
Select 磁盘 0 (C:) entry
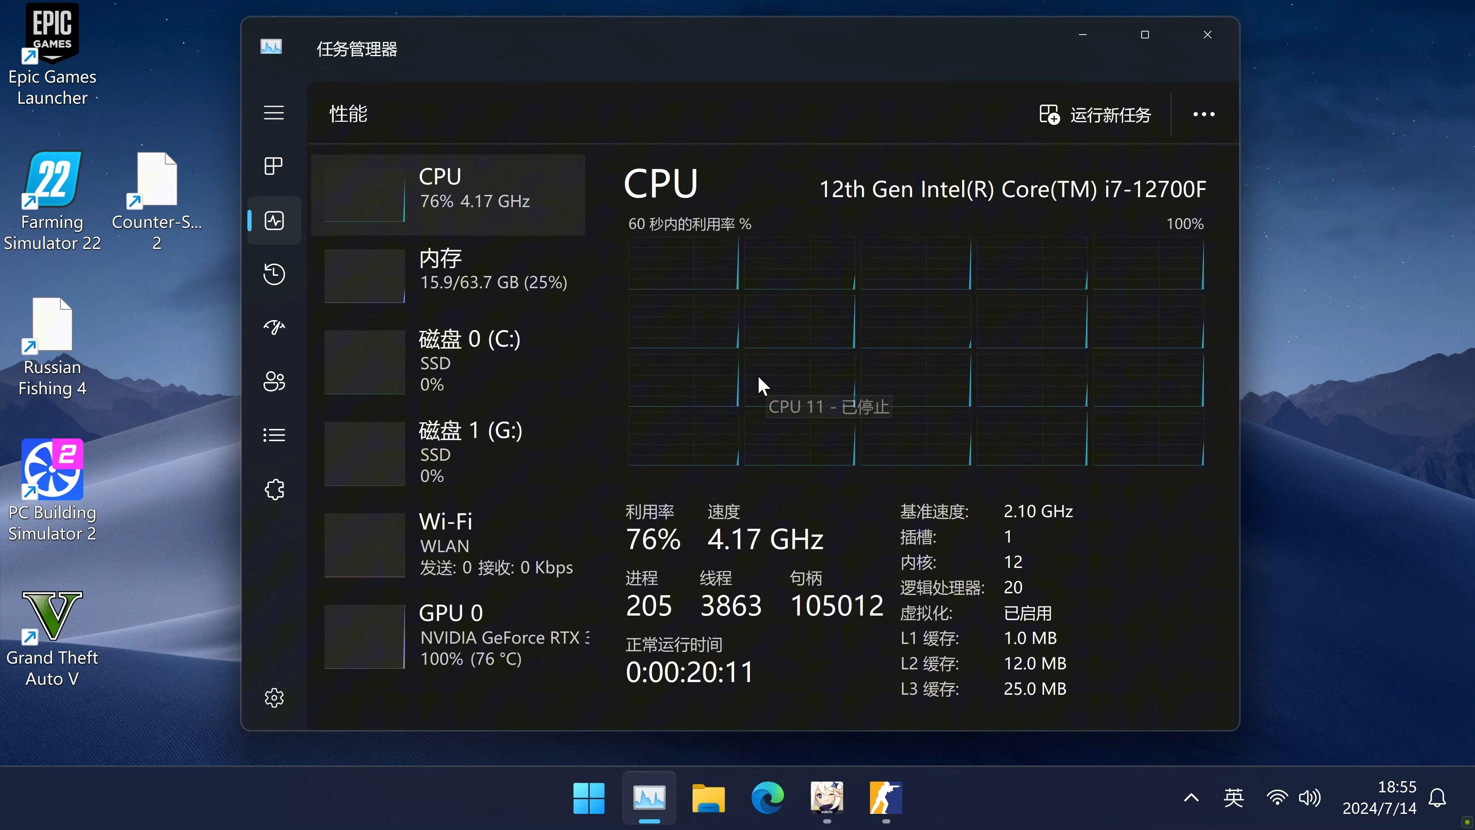click(448, 362)
